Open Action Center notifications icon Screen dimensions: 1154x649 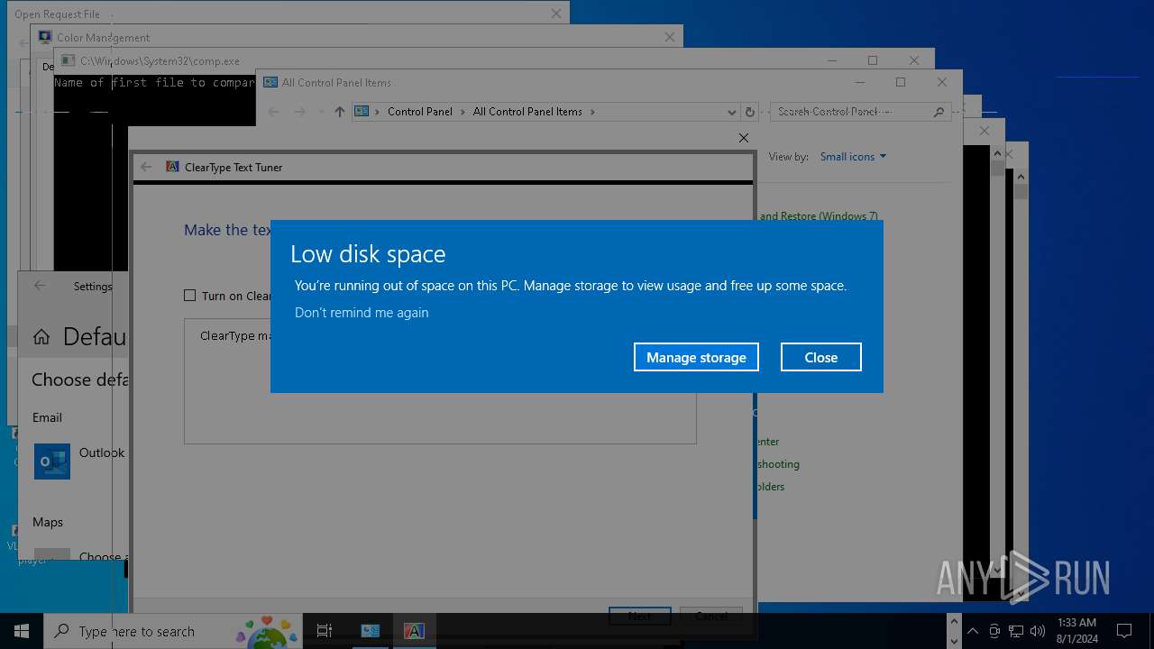[1123, 631]
